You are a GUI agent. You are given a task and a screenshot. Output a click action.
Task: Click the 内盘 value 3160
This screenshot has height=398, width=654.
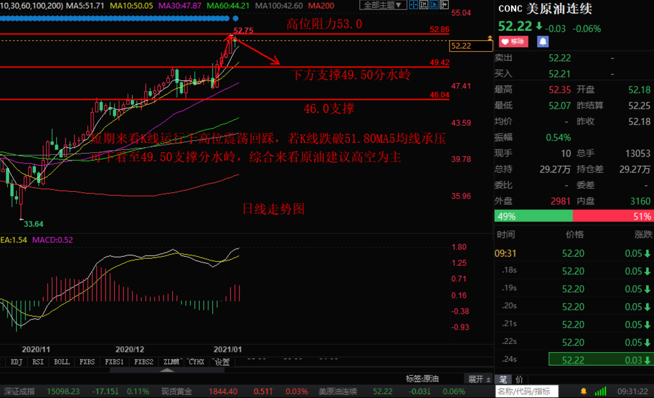click(x=640, y=201)
